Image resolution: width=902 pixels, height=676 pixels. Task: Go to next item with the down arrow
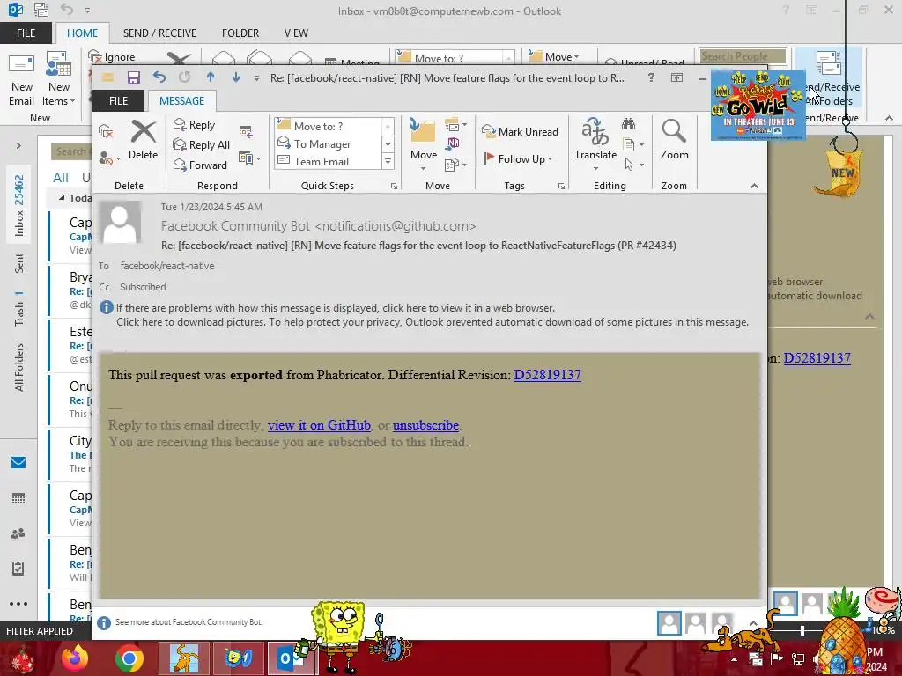point(236,77)
